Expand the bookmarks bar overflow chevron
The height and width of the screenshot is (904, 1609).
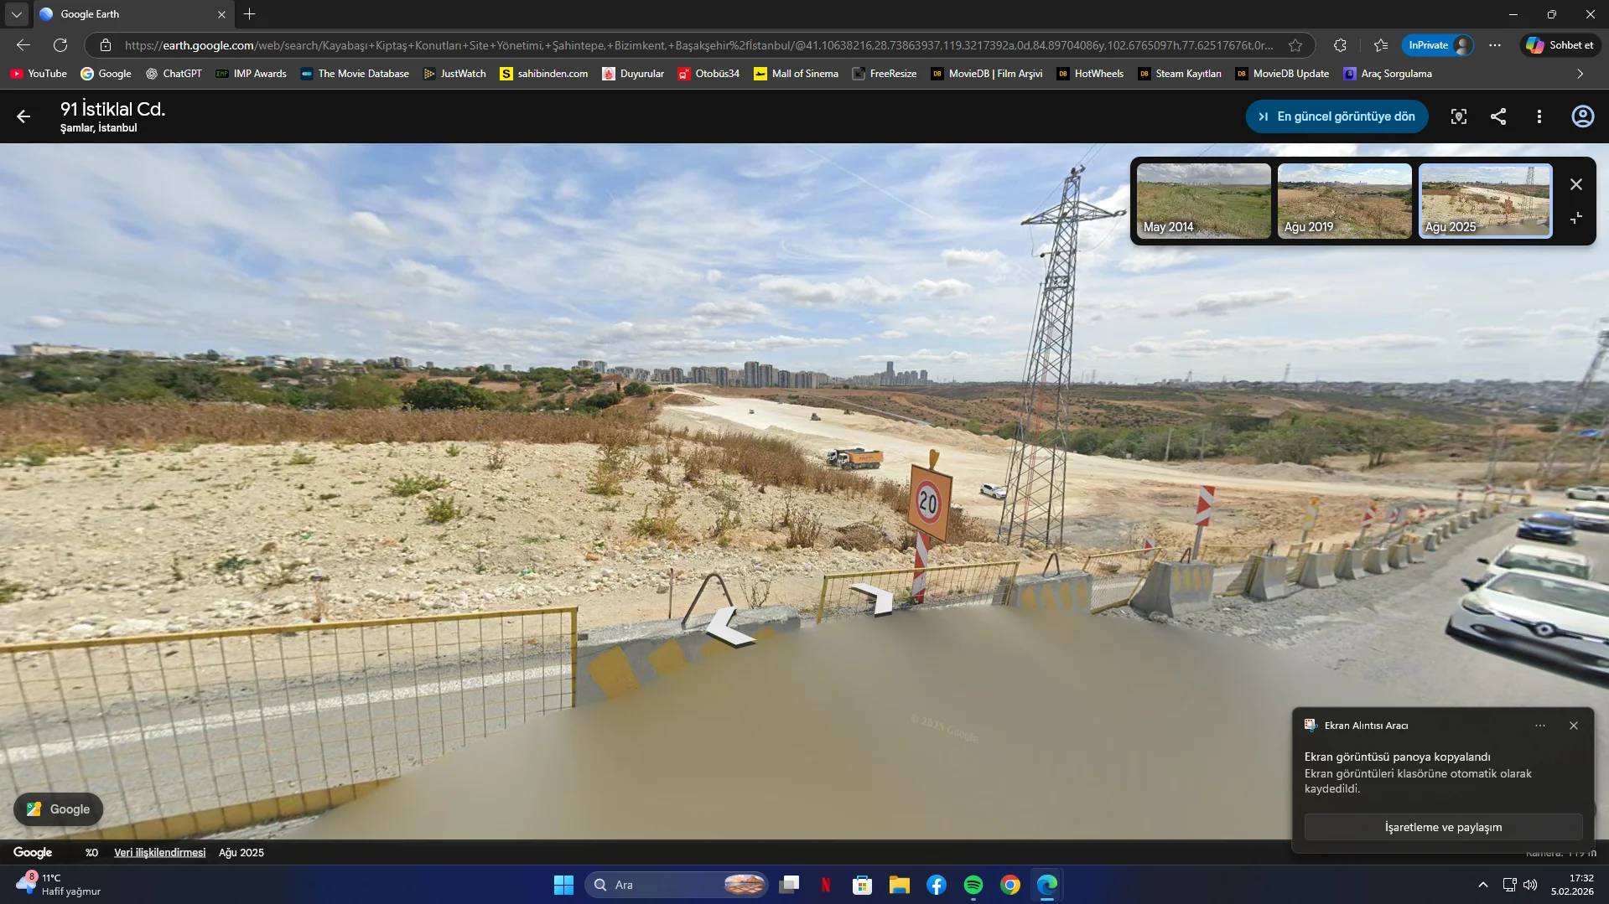pyautogui.click(x=1580, y=74)
